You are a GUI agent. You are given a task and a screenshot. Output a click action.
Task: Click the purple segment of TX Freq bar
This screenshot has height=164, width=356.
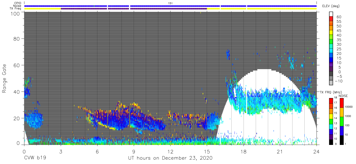click(x=134, y=9)
